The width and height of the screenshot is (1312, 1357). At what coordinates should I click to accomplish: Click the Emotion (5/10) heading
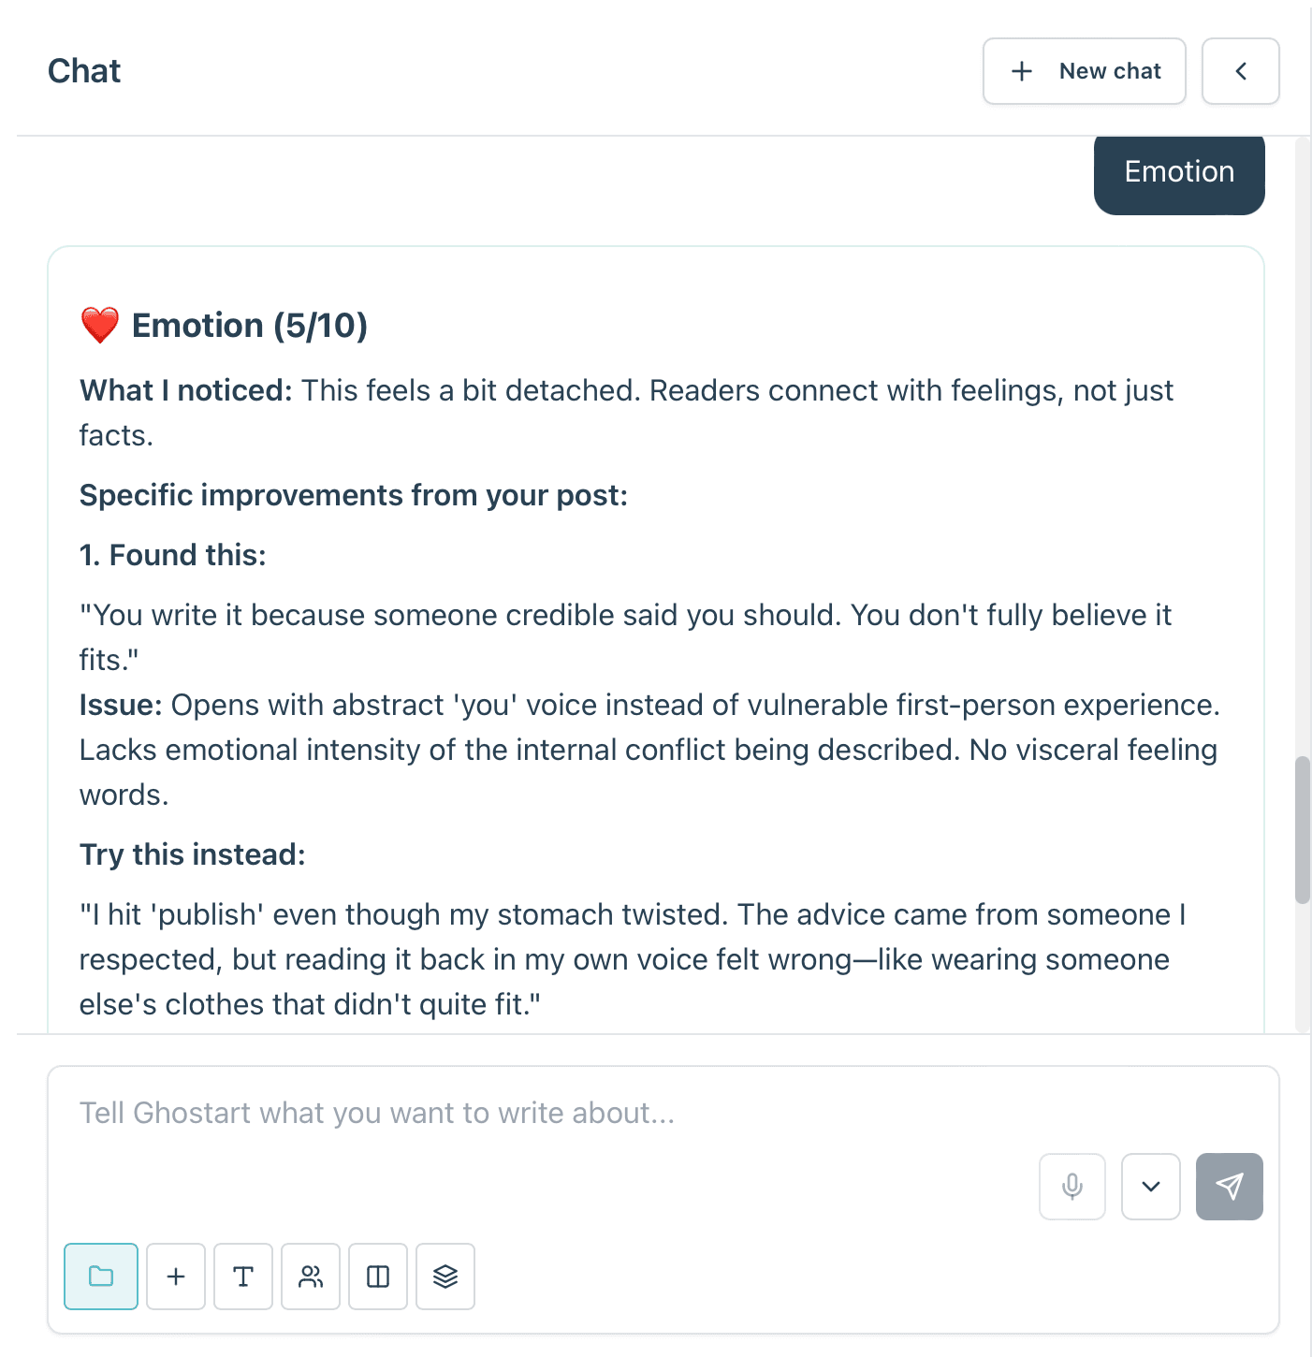click(x=250, y=326)
